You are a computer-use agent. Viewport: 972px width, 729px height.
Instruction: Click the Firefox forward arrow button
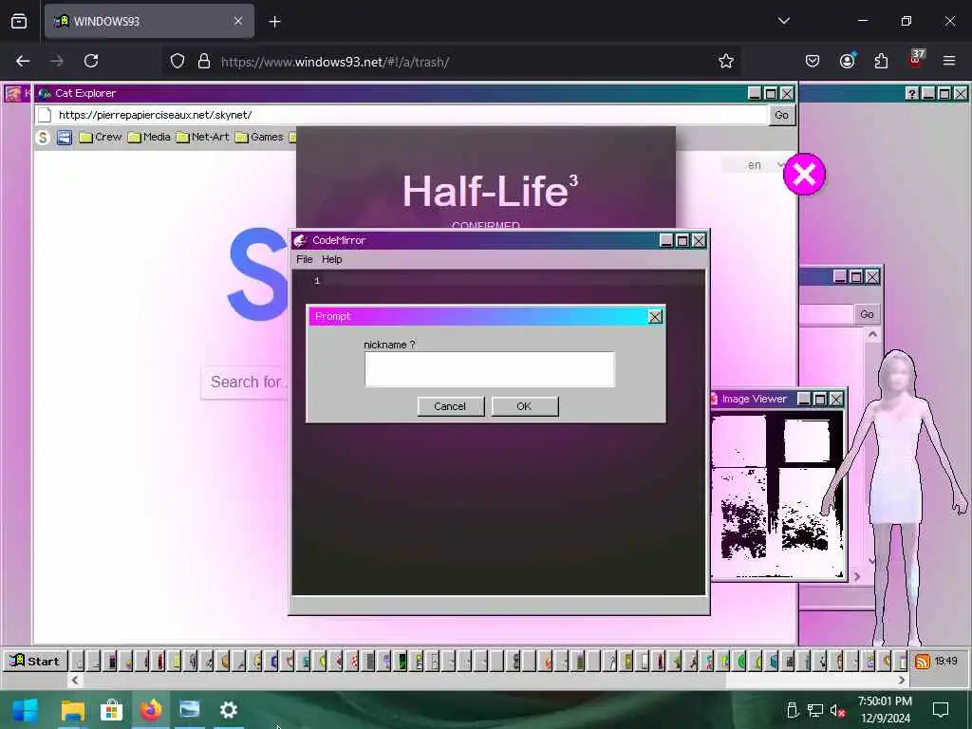[x=57, y=61]
